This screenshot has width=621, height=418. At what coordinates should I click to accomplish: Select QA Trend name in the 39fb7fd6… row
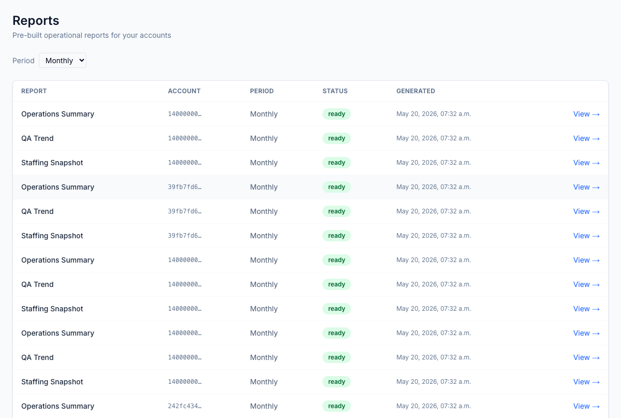37,211
